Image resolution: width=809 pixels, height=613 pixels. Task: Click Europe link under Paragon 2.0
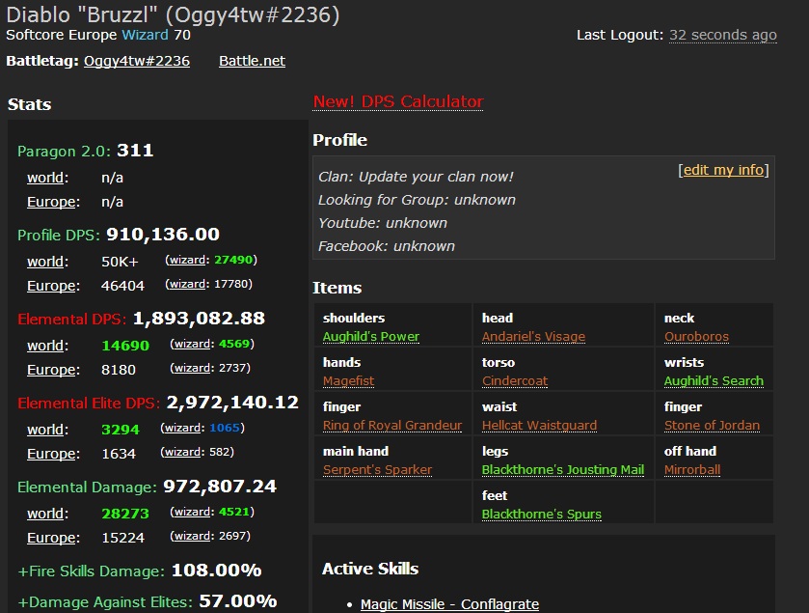pos(50,202)
